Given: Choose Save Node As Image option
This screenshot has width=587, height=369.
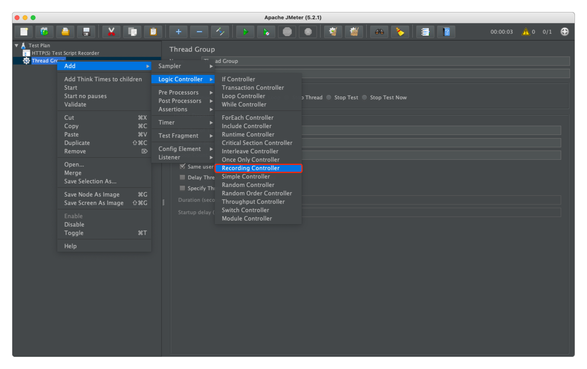Looking at the screenshot, I should 104,195.
